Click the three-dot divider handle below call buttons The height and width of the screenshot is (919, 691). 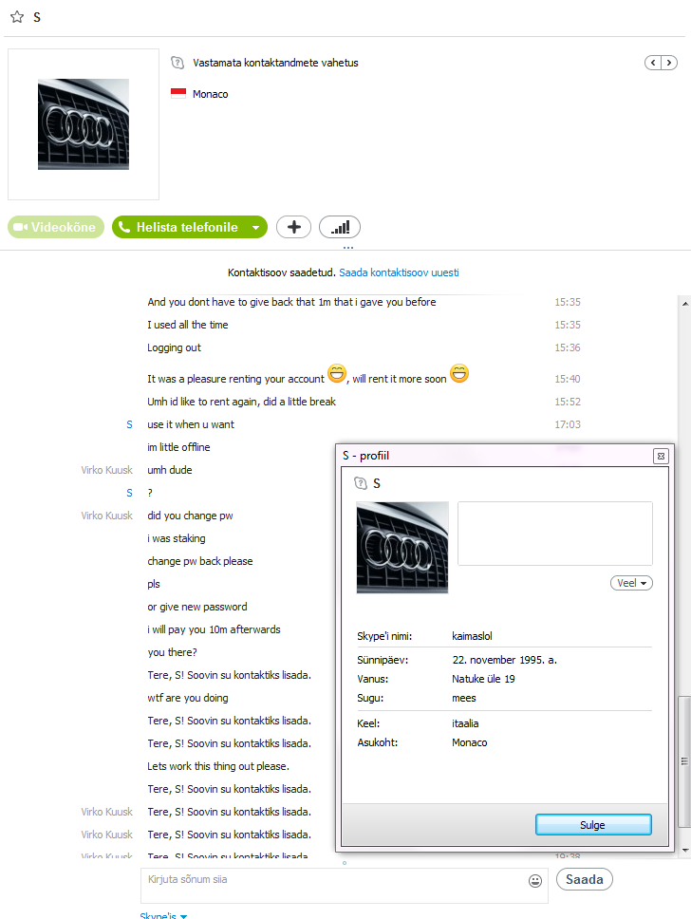348,248
